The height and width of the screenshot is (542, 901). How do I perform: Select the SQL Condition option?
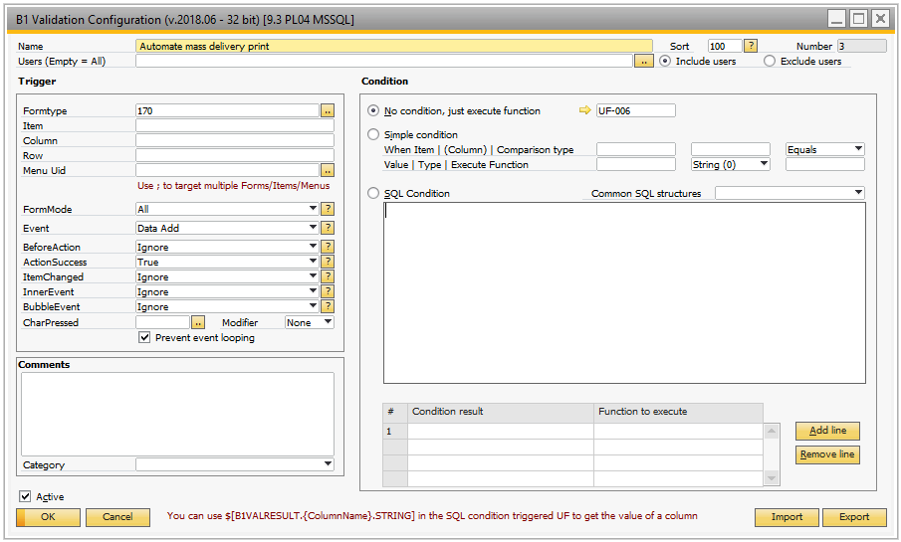pos(373,194)
